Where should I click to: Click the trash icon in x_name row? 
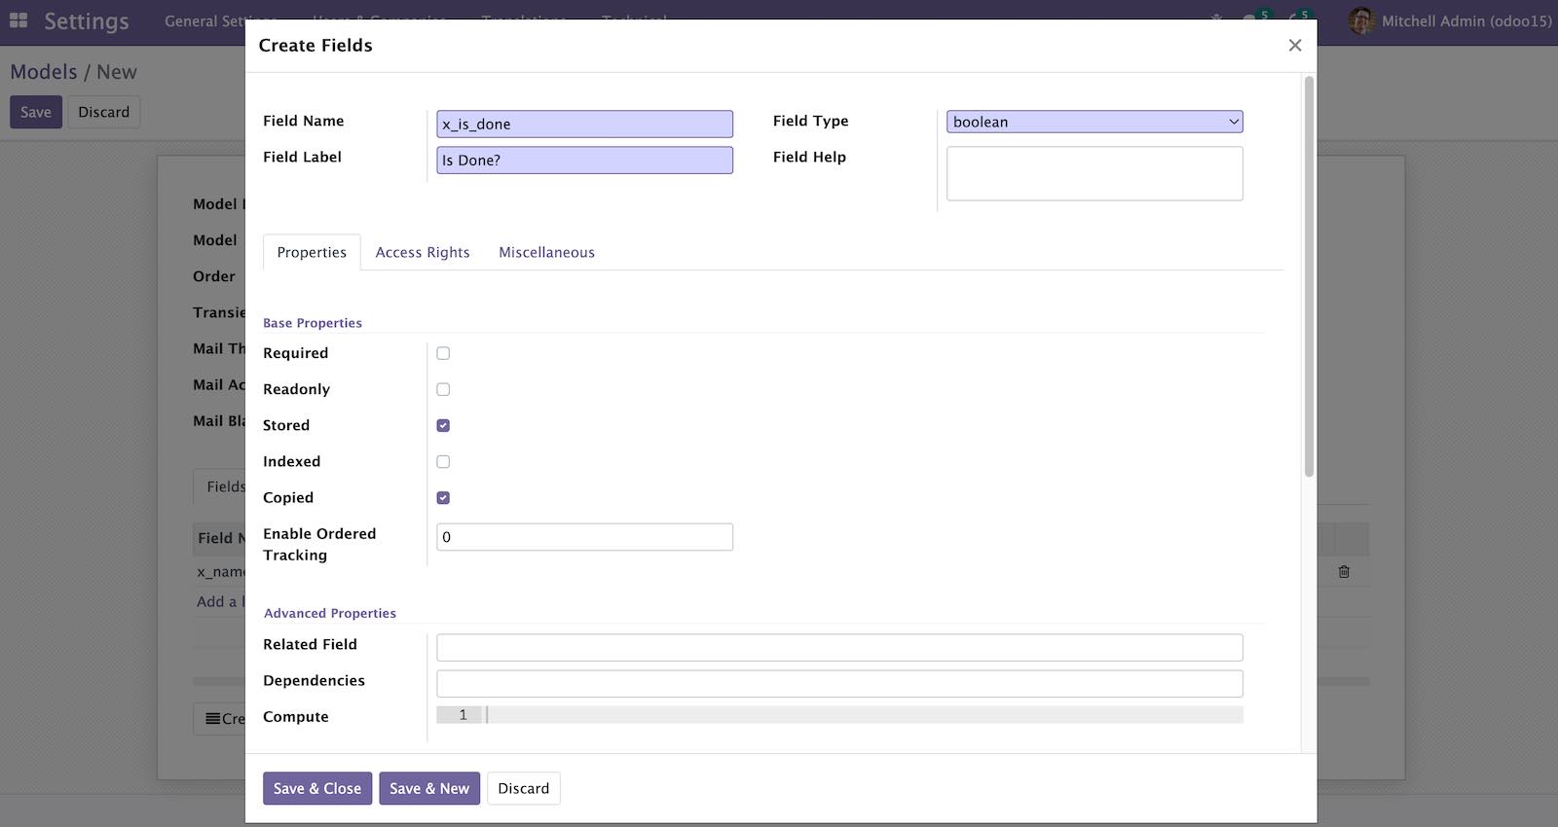pos(1344,572)
